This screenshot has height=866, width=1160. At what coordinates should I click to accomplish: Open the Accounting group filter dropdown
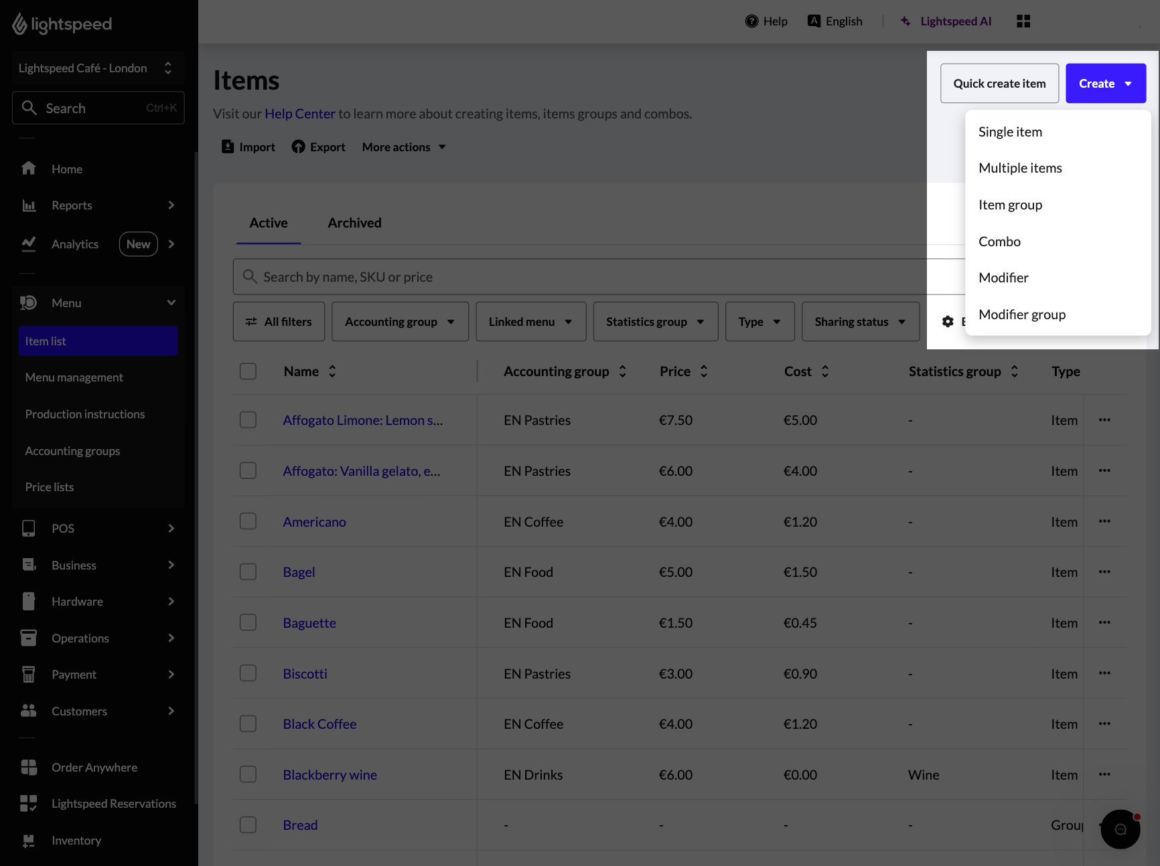click(400, 322)
